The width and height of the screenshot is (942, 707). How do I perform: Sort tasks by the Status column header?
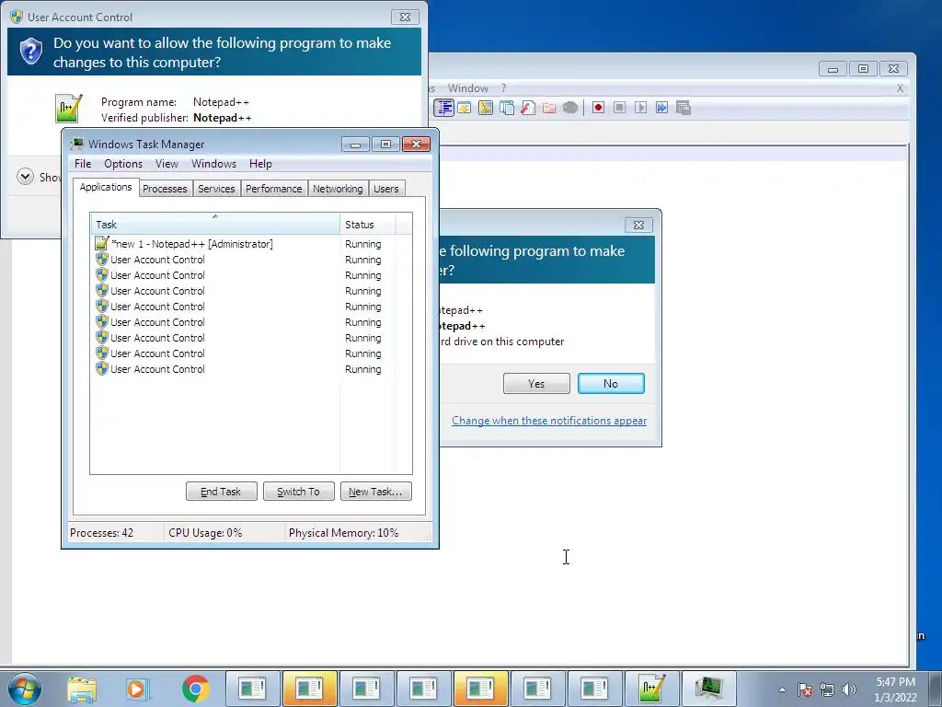(367, 225)
